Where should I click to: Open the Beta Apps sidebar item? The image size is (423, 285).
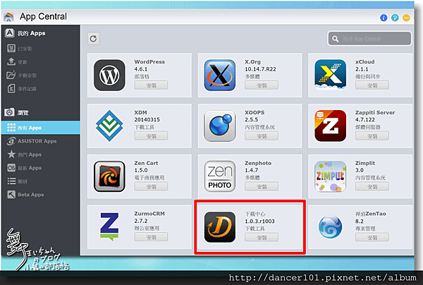(41, 194)
